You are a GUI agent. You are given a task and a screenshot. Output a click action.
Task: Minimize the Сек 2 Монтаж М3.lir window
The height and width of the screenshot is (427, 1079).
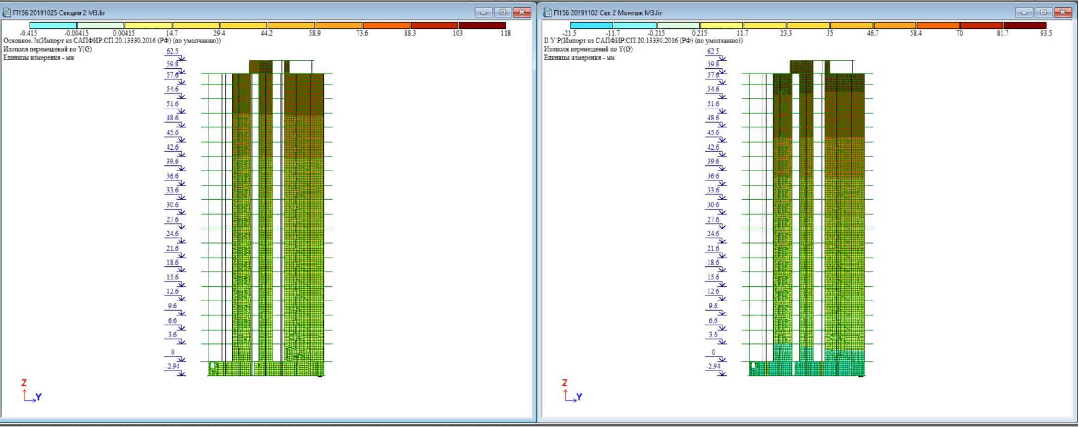[1024, 12]
